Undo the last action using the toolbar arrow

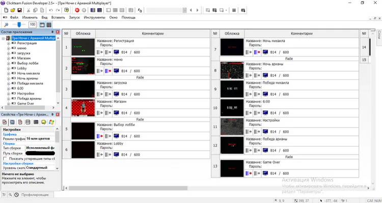50,10
